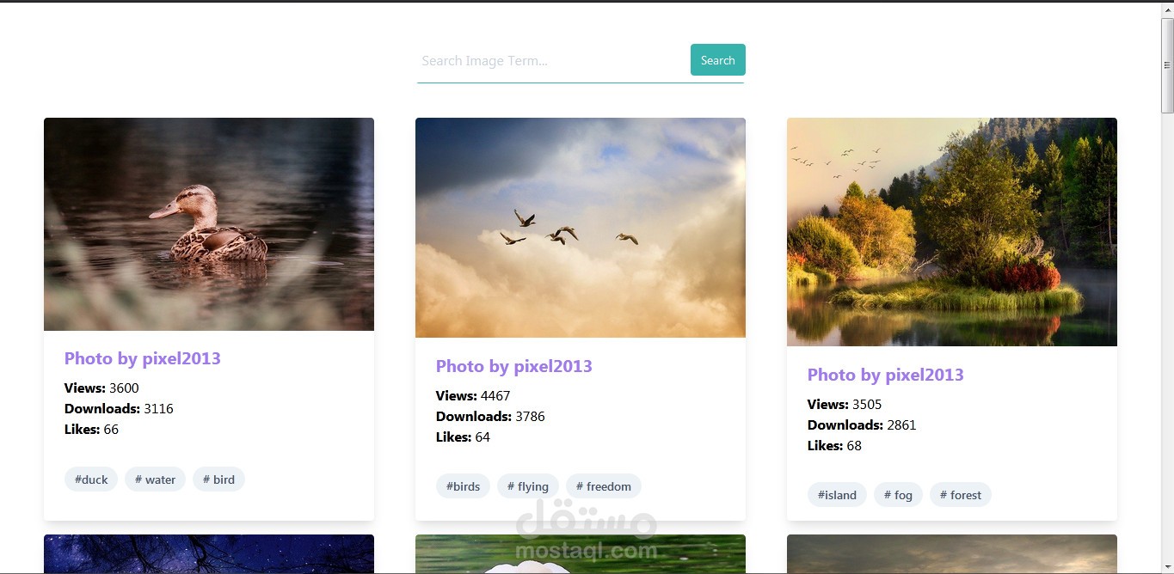This screenshot has width=1174, height=574.
Task: Select the #birds tag
Action: (x=463, y=486)
